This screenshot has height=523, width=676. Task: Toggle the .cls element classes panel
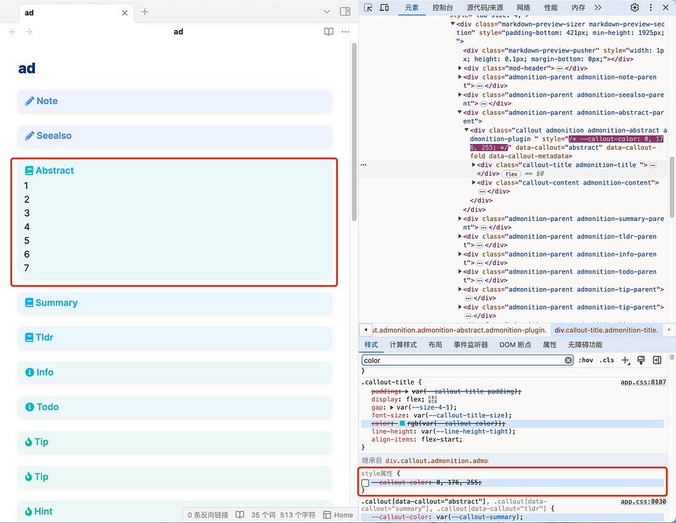point(607,360)
